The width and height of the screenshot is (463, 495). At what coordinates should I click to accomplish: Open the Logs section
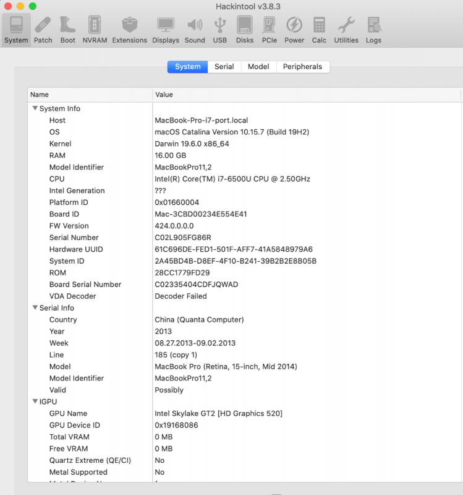pyautogui.click(x=373, y=30)
